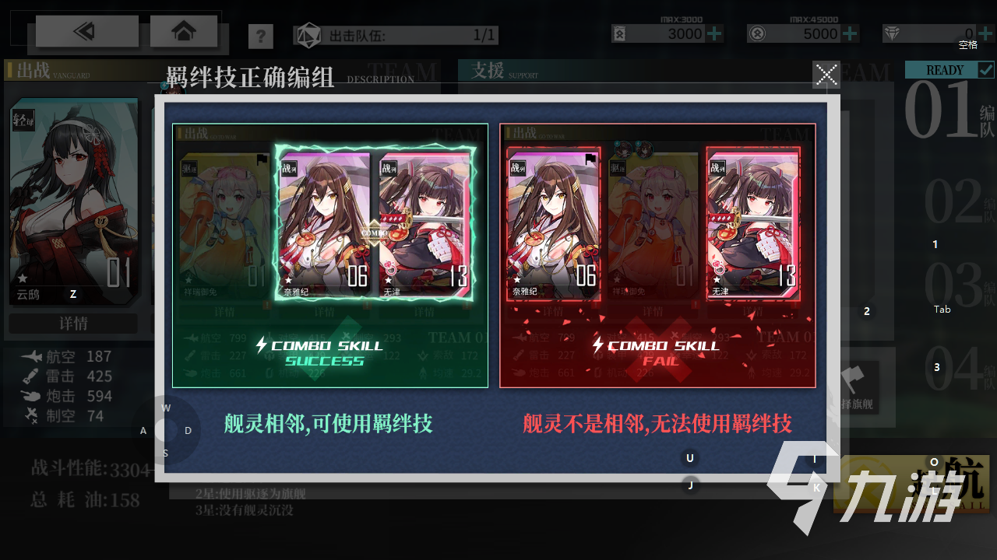
Task: Add diamonds with the gem counter plus
Action: (985, 34)
